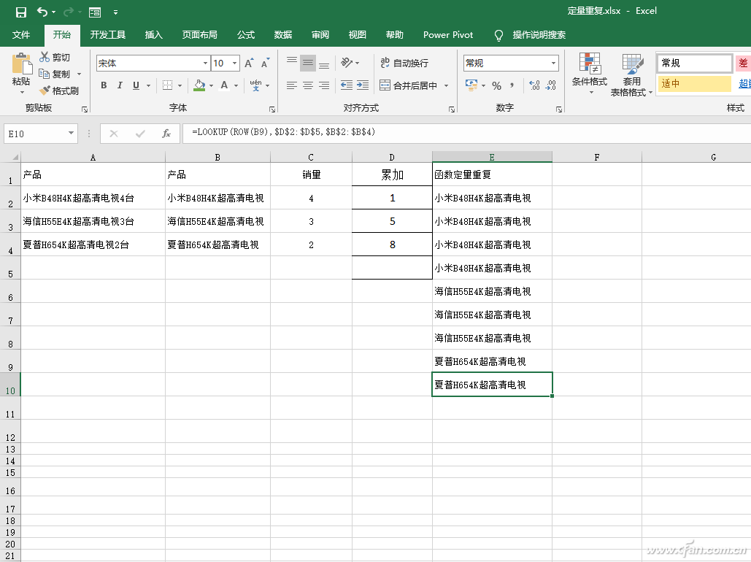Select all cells with corner triangle
The image size is (751, 562).
[x=15, y=157]
